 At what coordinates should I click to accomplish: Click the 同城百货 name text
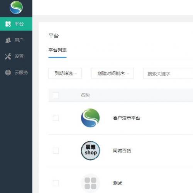122,151
